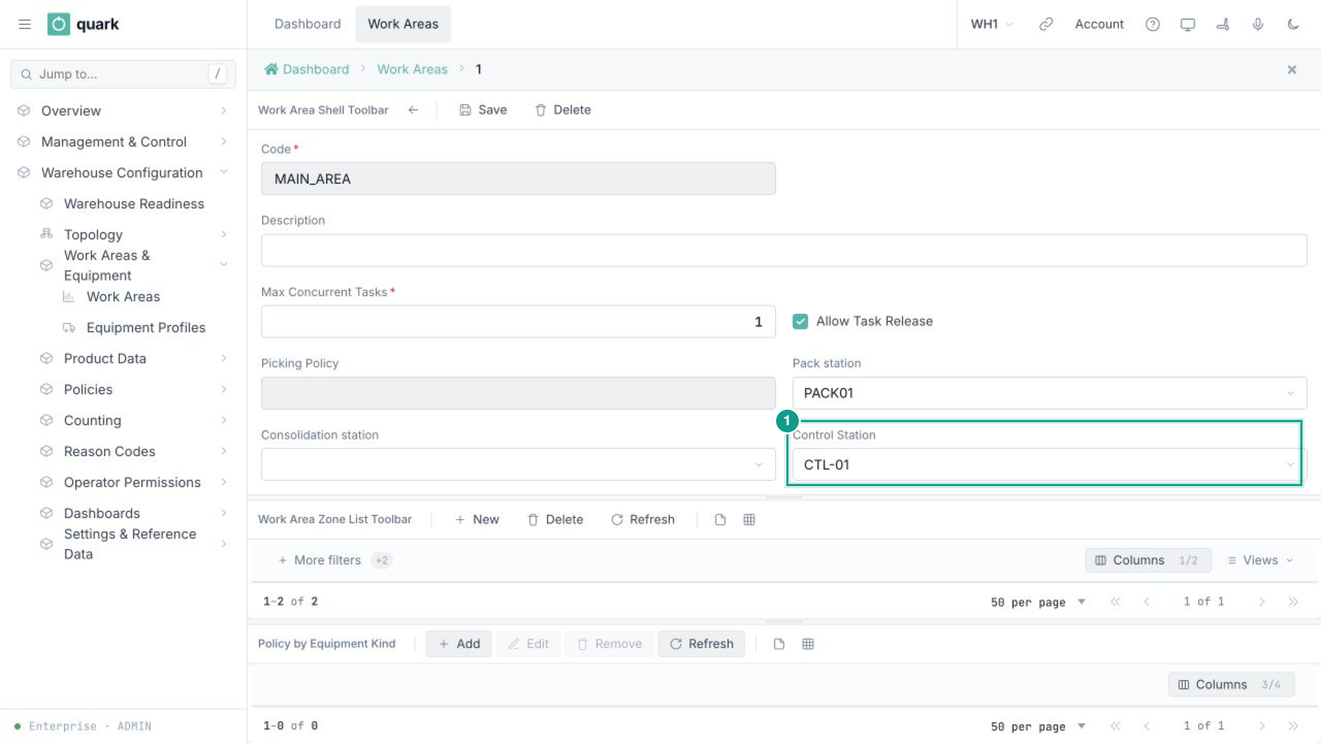Click Add in Policy by Equipment Kind
The width and height of the screenshot is (1321, 743).
(459, 644)
